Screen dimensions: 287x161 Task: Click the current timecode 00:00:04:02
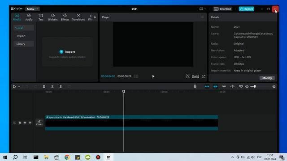(x=108, y=76)
